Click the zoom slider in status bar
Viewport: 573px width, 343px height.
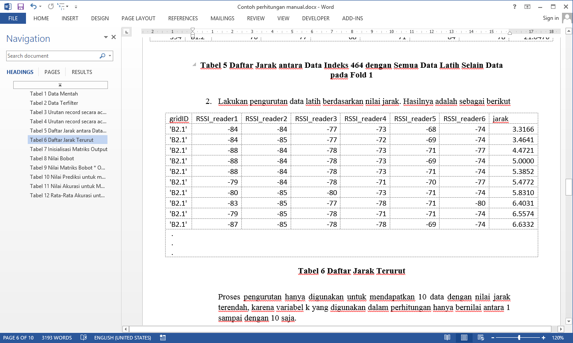pyautogui.click(x=519, y=338)
